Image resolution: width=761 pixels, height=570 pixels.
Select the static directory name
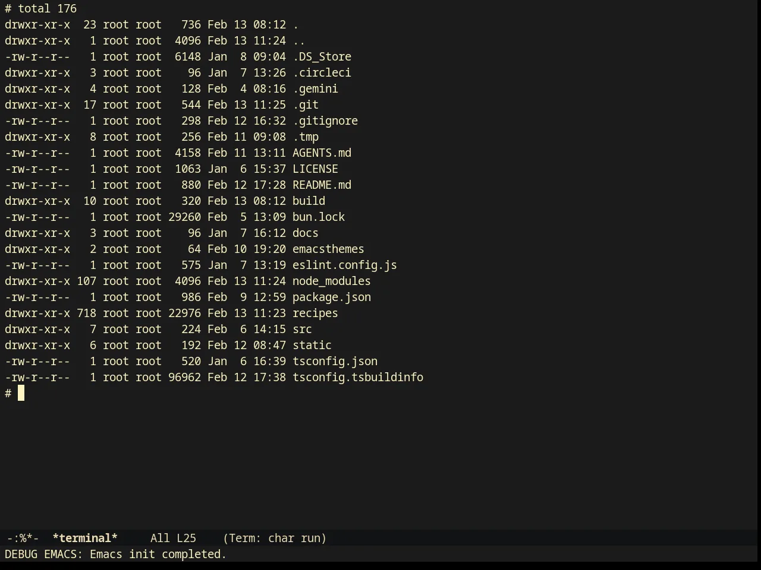tap(312, 345)
